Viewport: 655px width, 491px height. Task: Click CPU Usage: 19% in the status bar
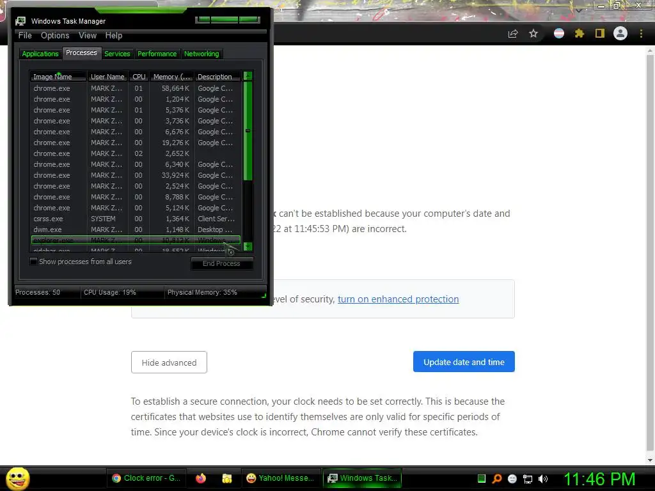110,292
